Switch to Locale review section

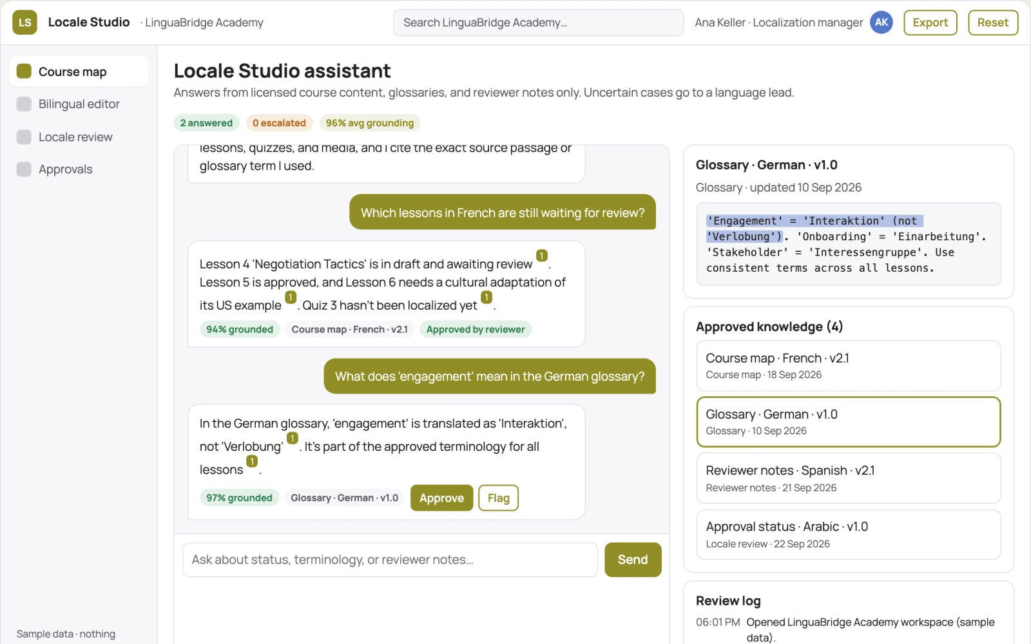(x=79, y=137)
